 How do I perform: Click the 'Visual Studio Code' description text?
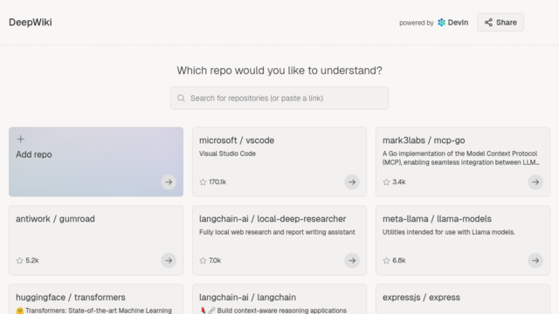pyautogui.click(x=227, y=154)
